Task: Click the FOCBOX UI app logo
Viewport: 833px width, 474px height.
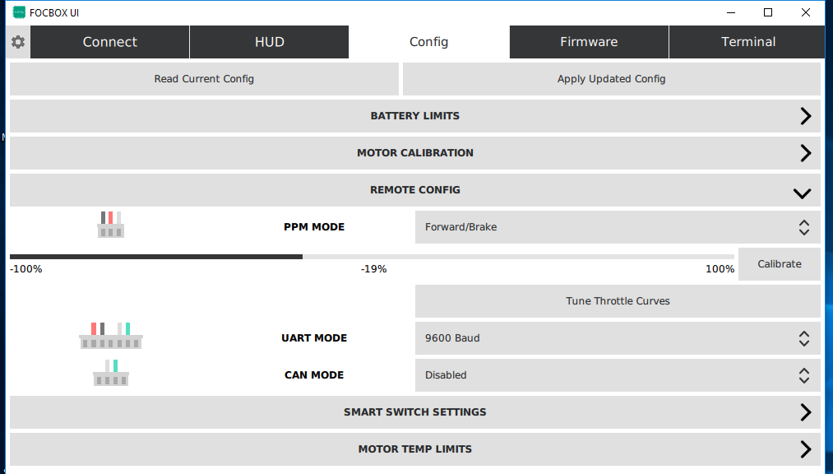Action: 18,12
